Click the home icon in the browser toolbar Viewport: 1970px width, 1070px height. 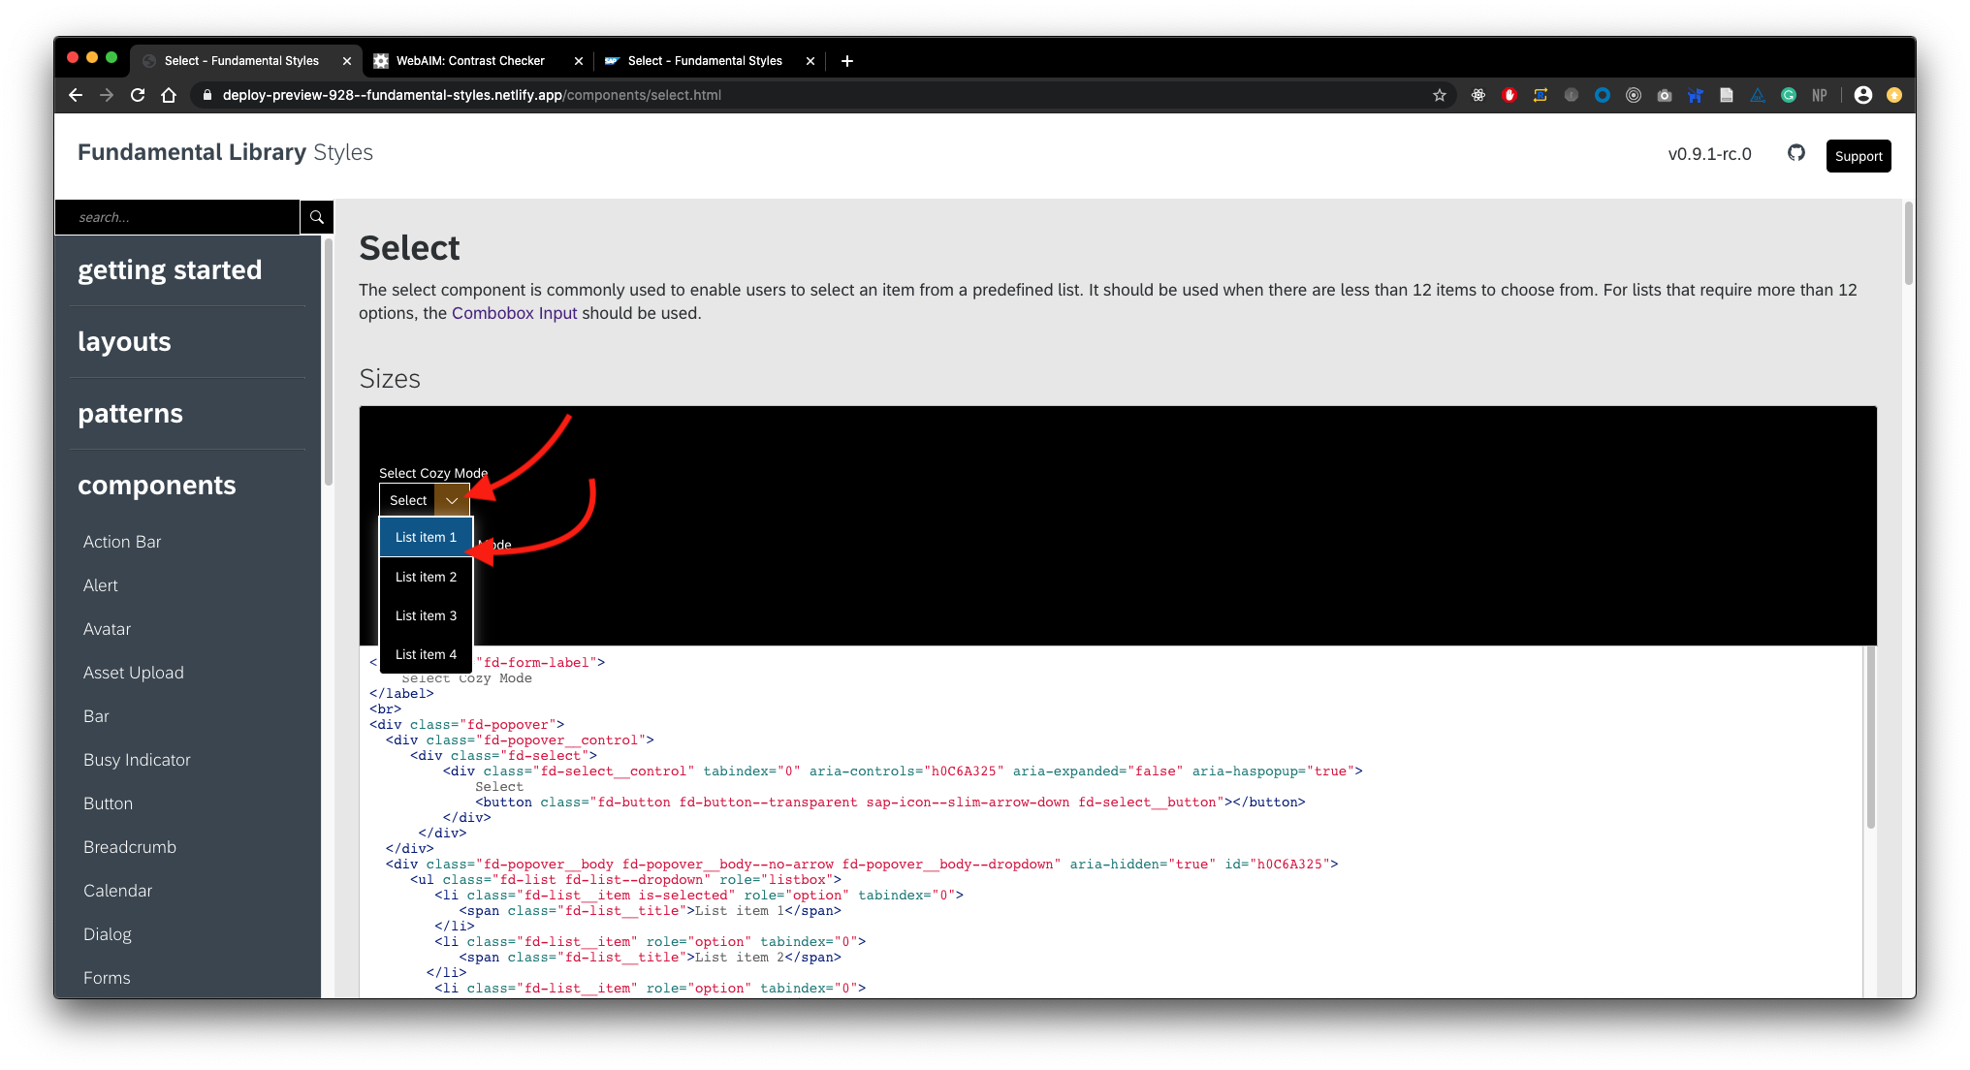tap(169, 95)
